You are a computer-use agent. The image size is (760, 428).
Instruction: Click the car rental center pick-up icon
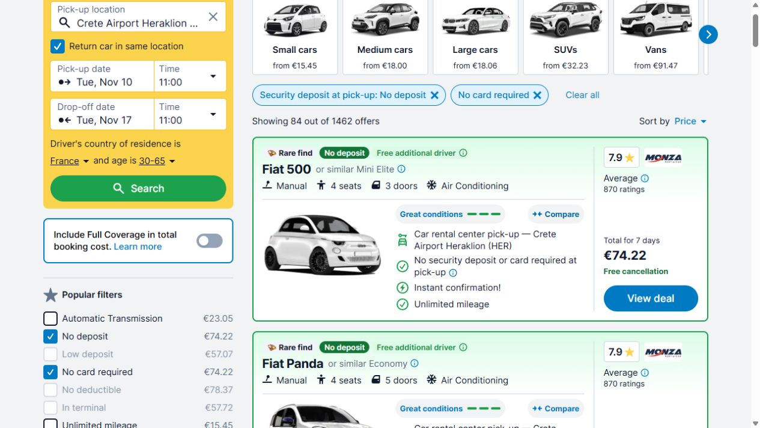pyautogui.click(x=403, y=240)
